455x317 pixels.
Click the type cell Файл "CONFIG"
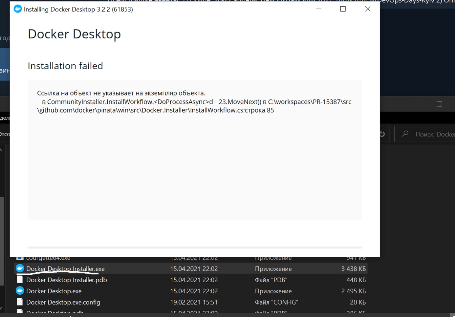pos(276,302)
